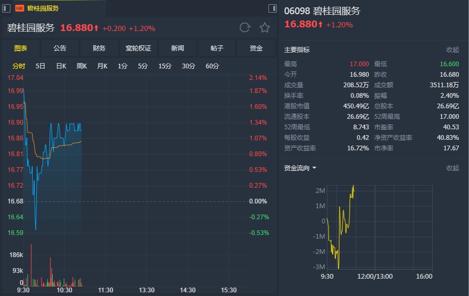Click the orange HK market badge

[x=19, y=8]
